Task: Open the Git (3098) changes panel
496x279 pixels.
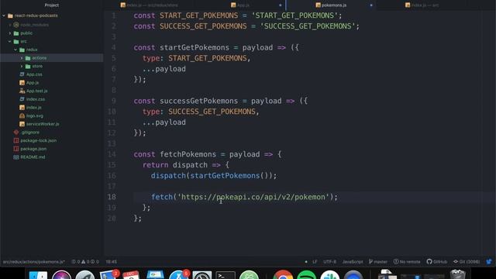Action: coord(467,262)
